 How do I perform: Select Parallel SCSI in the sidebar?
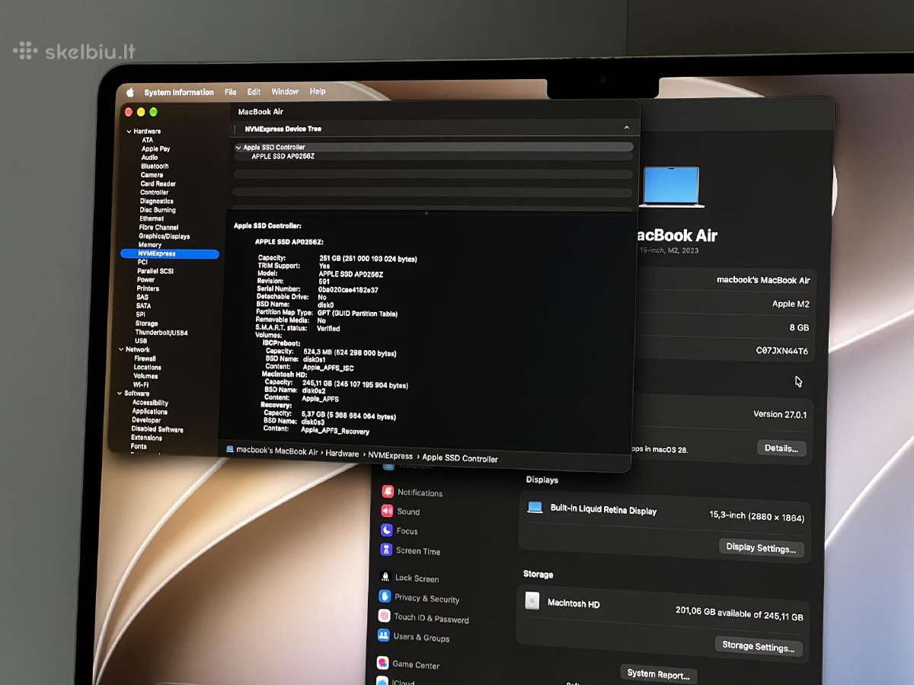156,271
